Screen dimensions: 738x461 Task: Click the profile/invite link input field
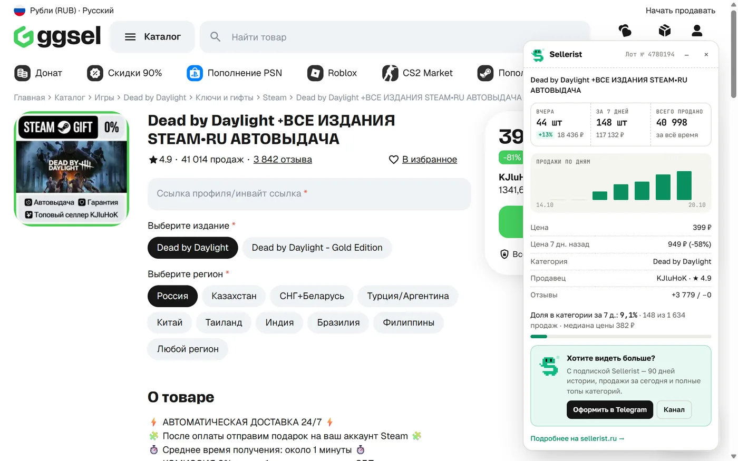tap(309, 194)
